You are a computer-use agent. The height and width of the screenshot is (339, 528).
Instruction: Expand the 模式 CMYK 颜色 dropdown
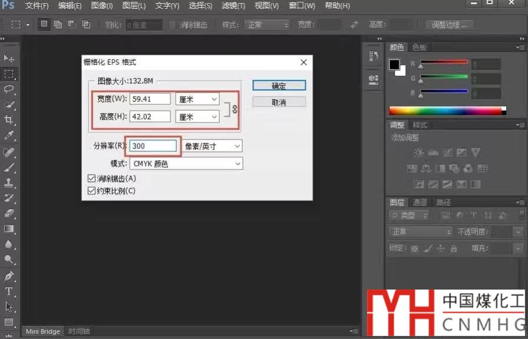pos(186,164)
